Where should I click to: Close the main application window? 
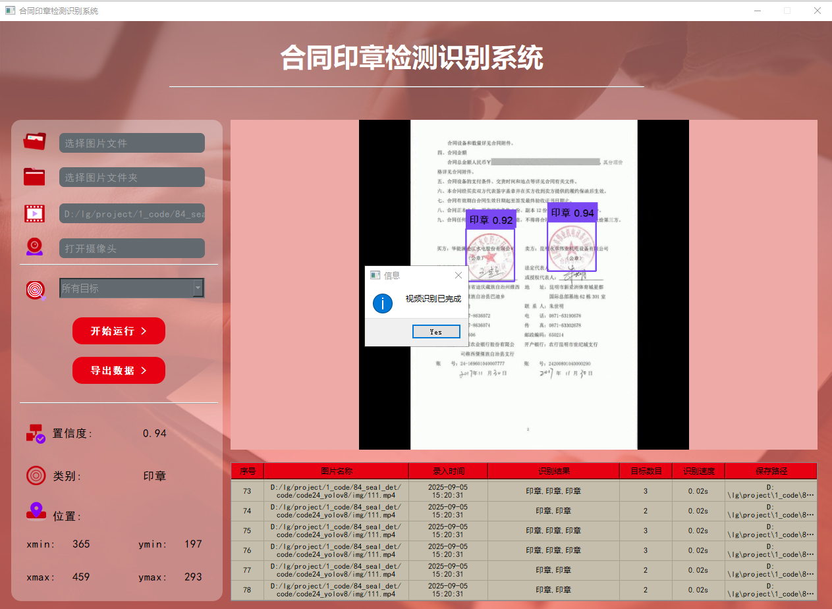click(817, 11)
